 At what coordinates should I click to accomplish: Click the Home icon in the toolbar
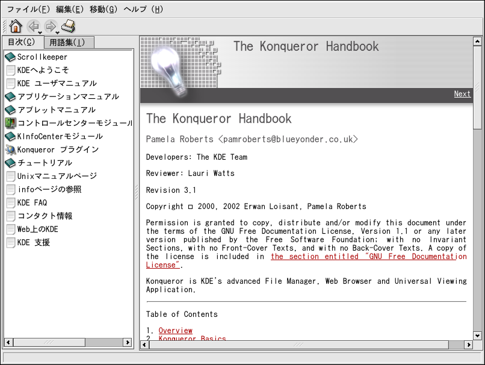16,26
